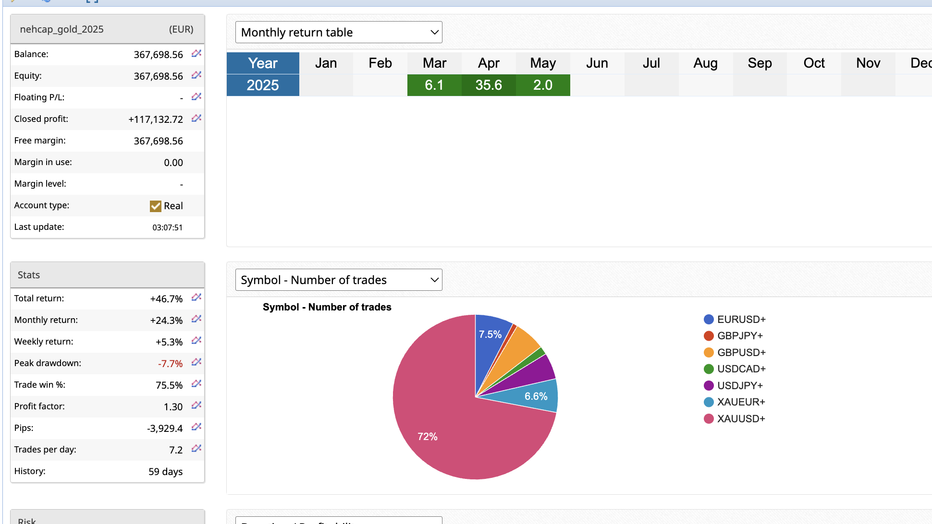Click the XAUUSD+ legend color dot
The height and width of the screenshot is (524, 932).
[708, 418]
